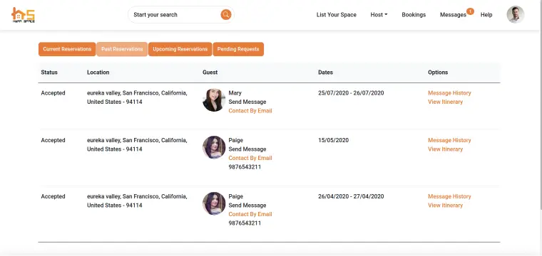Click location text in Mary's row
Screen dimensions: 542x256
click(137, 97)
